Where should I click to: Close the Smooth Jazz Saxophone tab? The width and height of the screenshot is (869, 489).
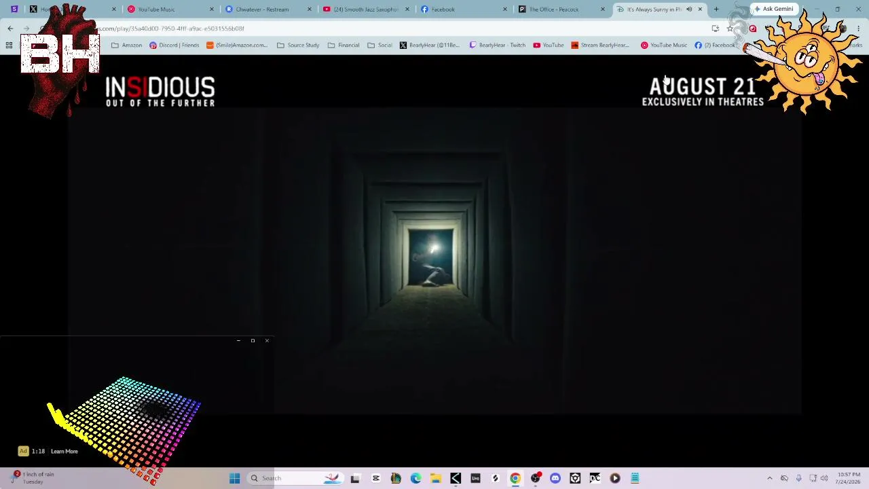pyautogui.click(x=407, y=10)
